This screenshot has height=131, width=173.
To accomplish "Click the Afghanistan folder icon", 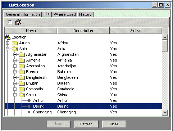I will tap(22, 54).
